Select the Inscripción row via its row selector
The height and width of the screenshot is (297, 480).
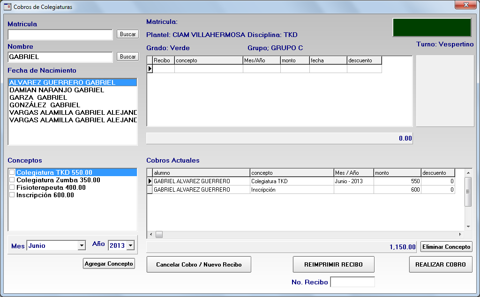tap(150, 190)
